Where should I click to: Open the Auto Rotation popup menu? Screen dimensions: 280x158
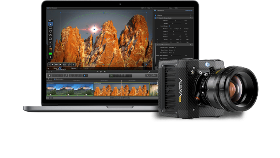171,53
